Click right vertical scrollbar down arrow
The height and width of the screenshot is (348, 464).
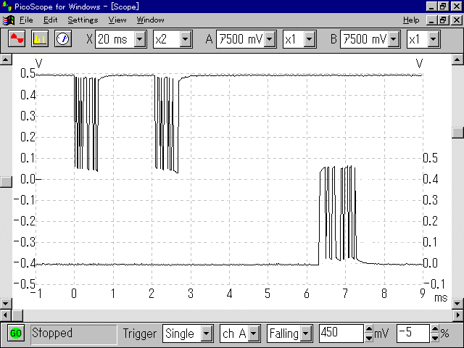tap(457, 304)
